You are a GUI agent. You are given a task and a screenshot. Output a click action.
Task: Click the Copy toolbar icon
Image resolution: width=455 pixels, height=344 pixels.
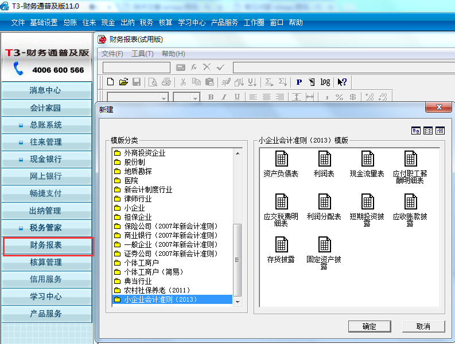point(196,82)
